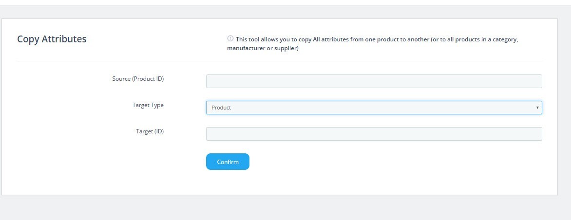Open the Target Type dropdown

[x=374, y=108]
